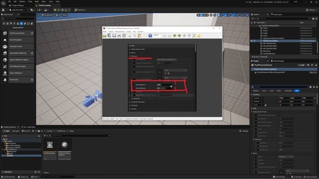Viewport: 319px width, 179px height.
Task: Click the Add button in Content Browser
Action: tap(6, 131)
